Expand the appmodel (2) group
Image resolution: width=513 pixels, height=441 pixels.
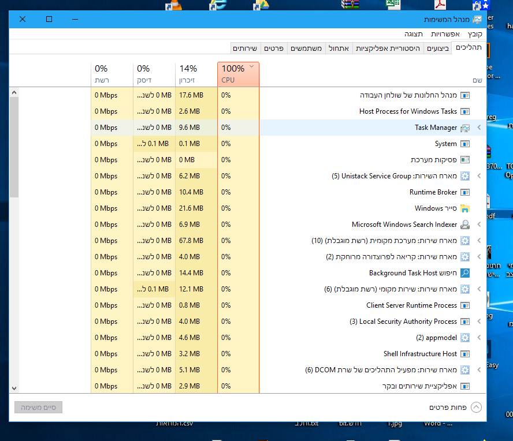(x=479, y=338)
